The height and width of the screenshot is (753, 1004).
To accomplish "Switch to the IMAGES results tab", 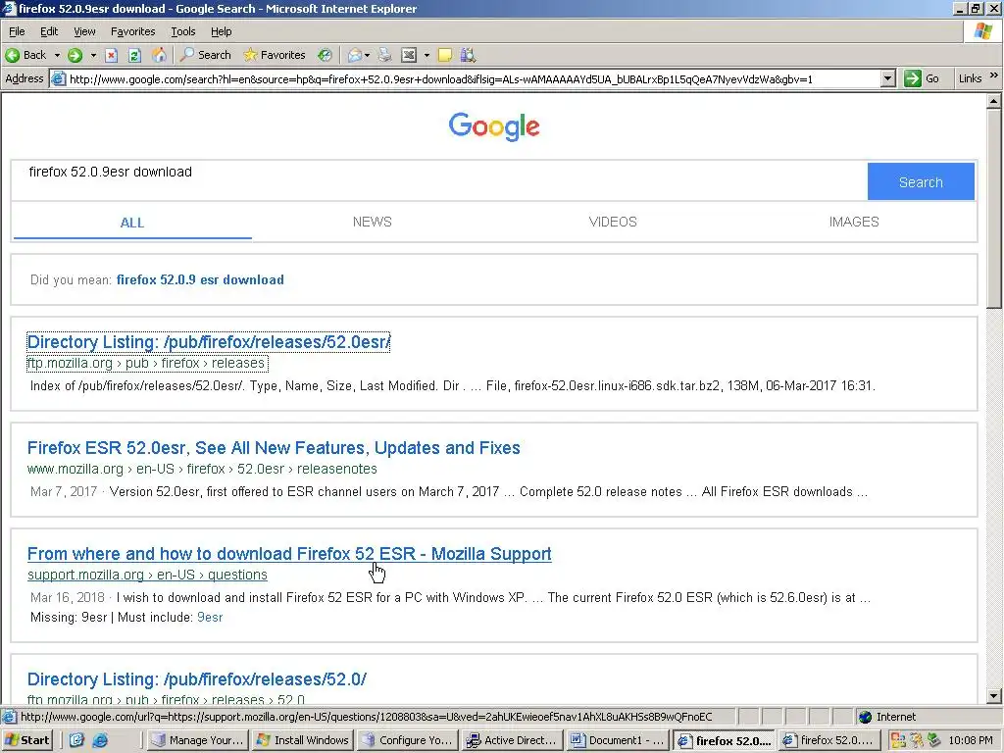I will 854,222.
